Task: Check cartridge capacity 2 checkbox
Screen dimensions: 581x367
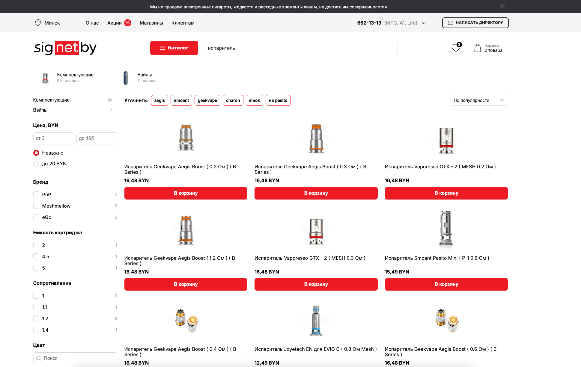Action: (x=36, y=245)
